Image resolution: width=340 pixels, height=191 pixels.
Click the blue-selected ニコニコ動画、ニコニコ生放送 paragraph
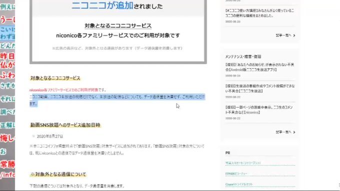click(117, 100)
